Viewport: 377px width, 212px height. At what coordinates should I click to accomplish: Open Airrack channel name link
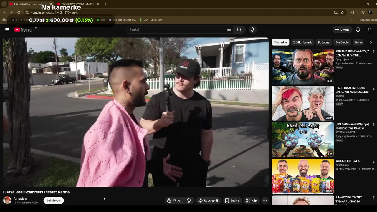click(x=19, y=199)
